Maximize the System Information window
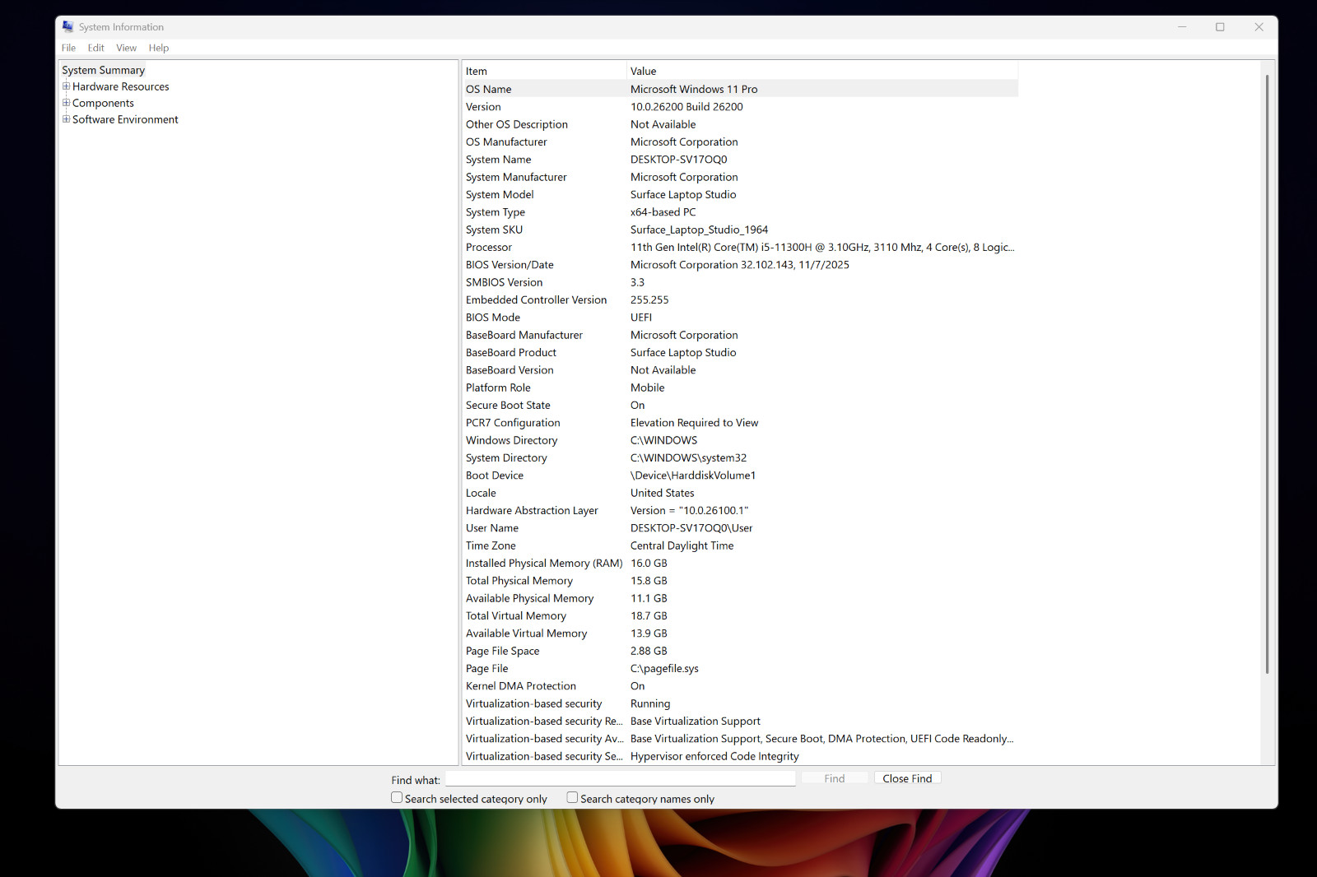 pos(1220,27)
